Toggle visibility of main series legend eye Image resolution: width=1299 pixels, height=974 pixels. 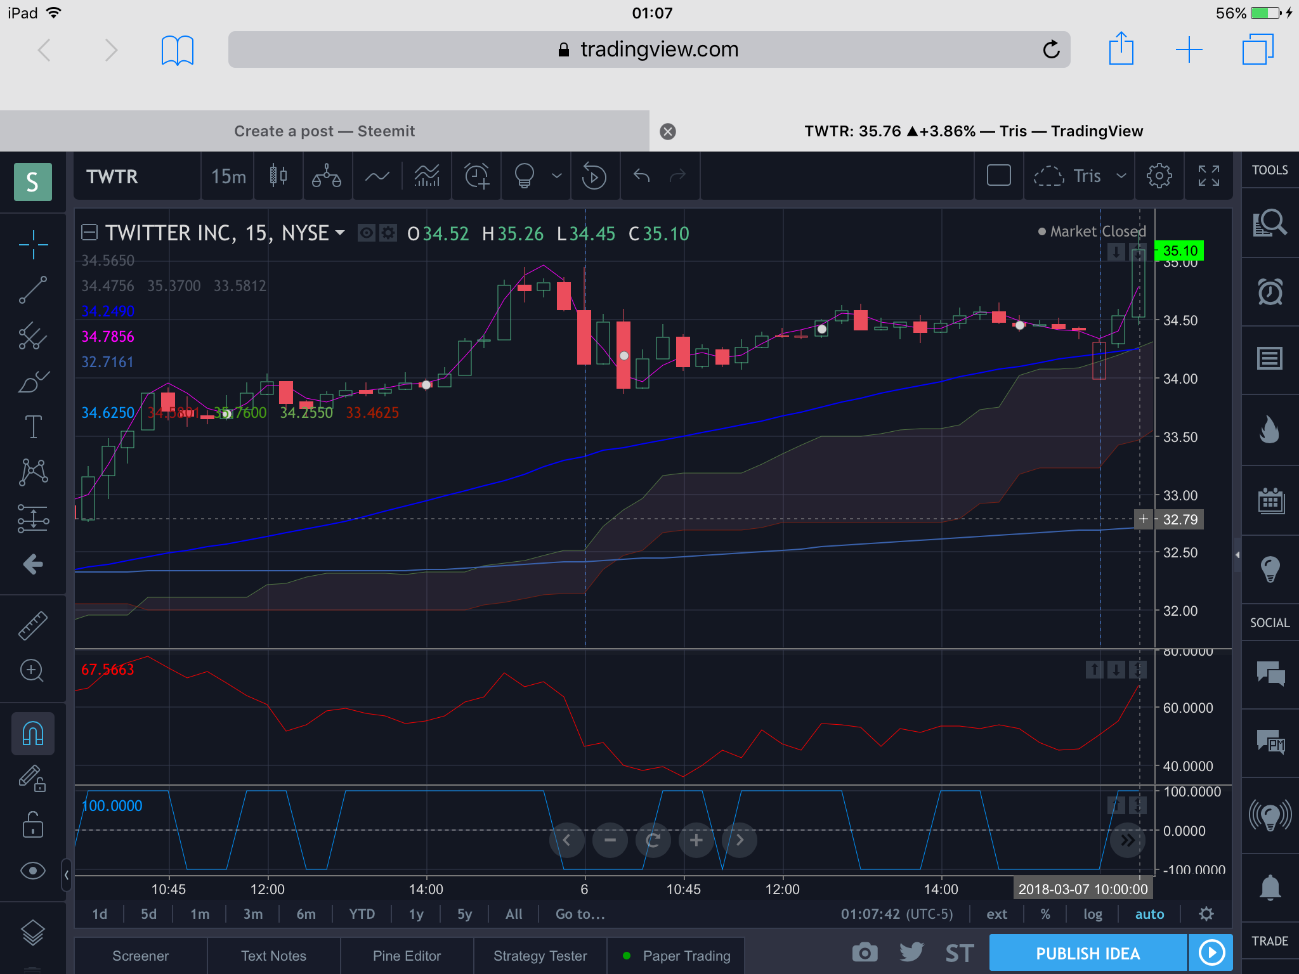tap(367, 233)
